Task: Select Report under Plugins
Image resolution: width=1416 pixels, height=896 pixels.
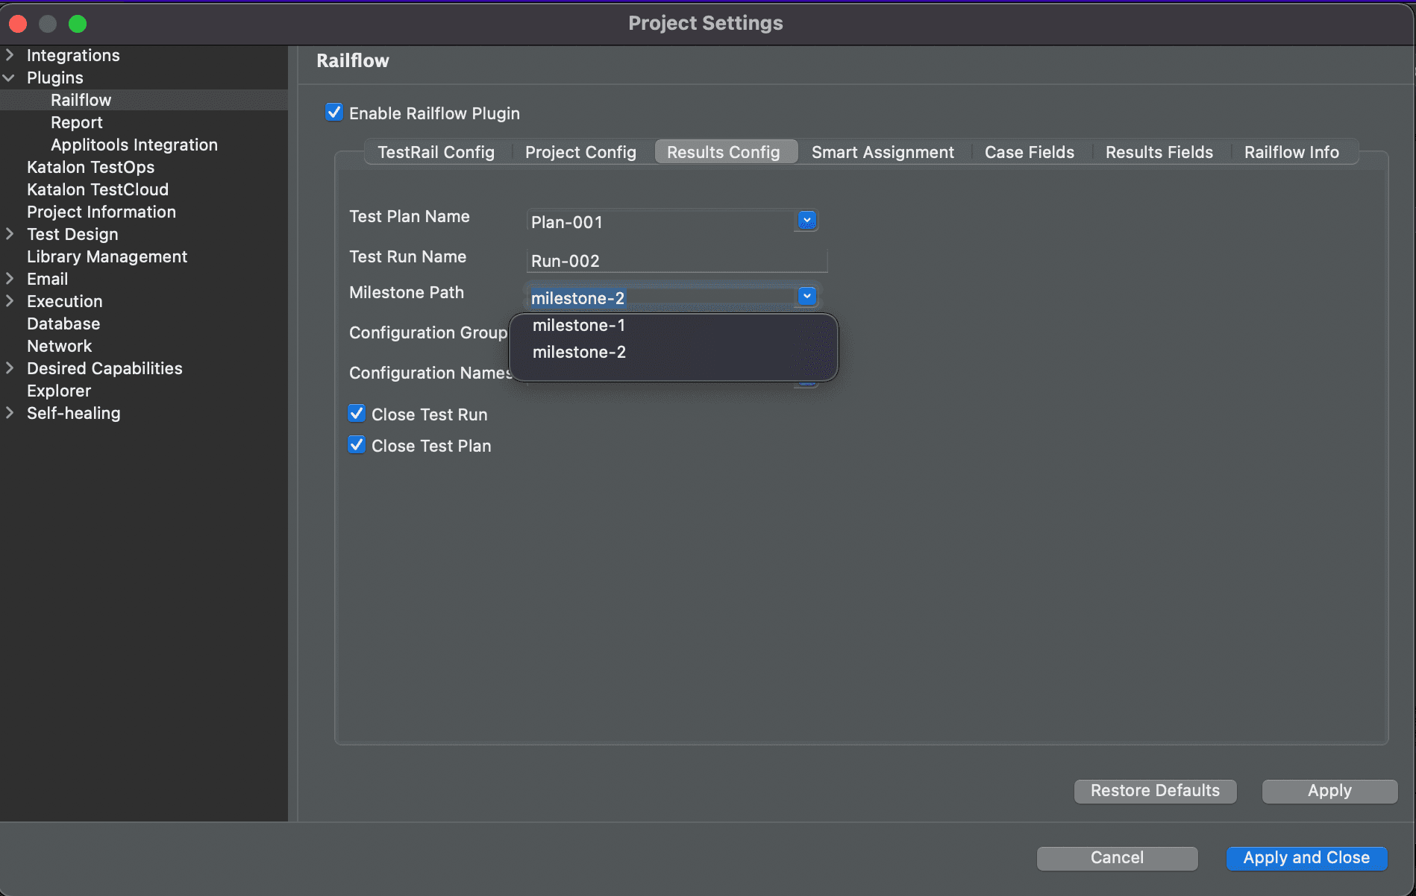Action: pyautogui.click(x=76, y=122)
